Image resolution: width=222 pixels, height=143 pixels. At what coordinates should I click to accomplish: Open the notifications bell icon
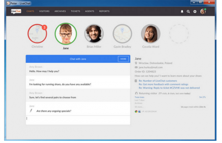click(182, 11)
